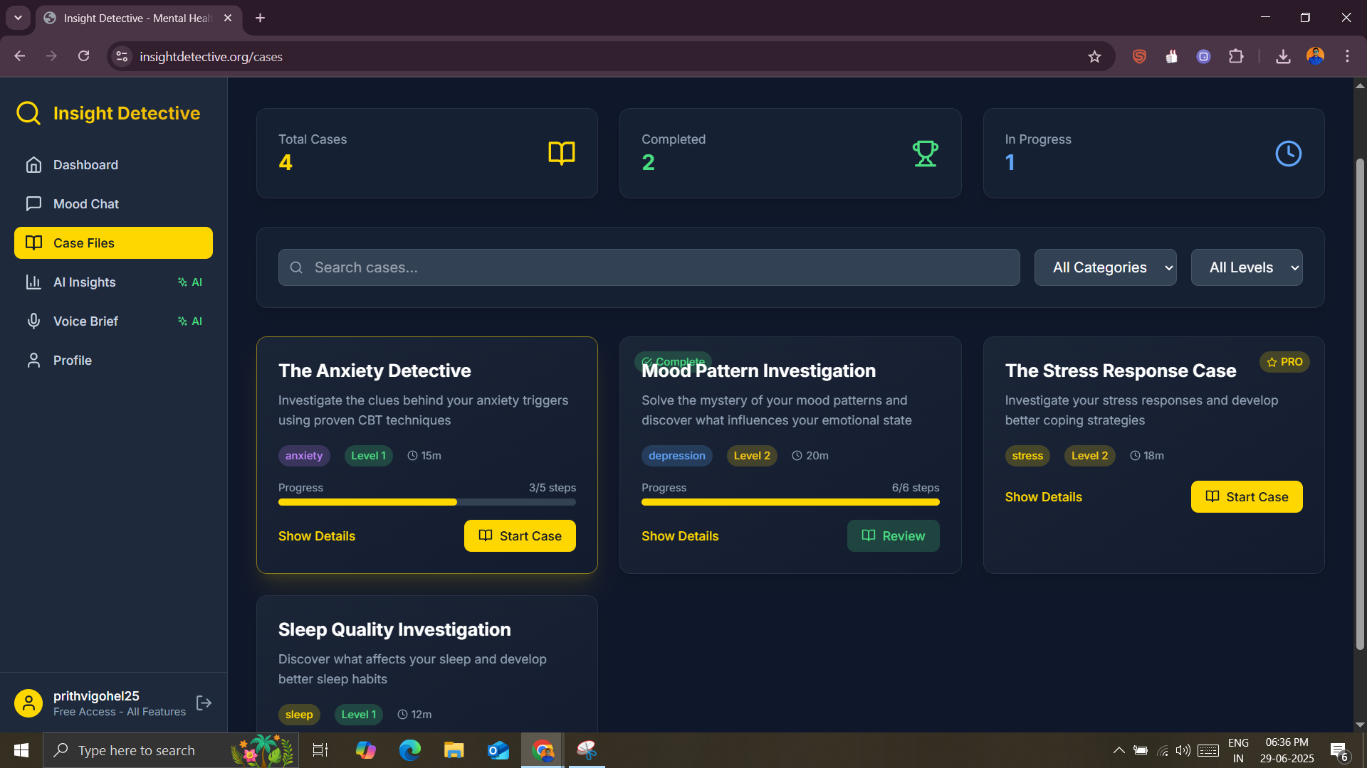
Task: Review the Mood Pattern Investigation case
Action: 893,536
